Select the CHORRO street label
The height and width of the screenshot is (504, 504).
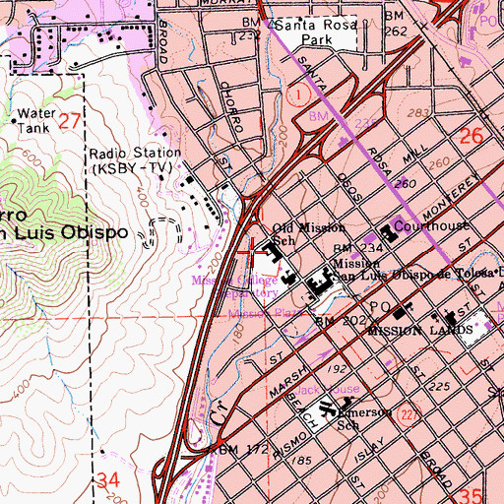[x=232, y=107]
